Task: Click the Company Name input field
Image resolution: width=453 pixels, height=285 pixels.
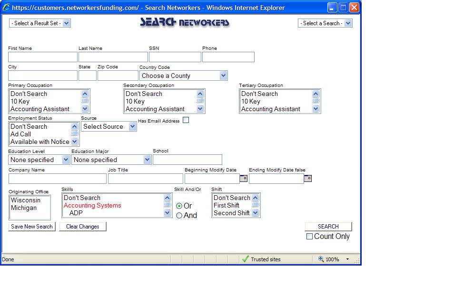Action: click(58, 179)
